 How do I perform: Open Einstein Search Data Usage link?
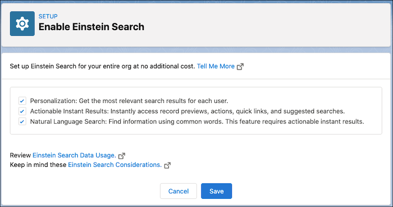click(74, 155)
